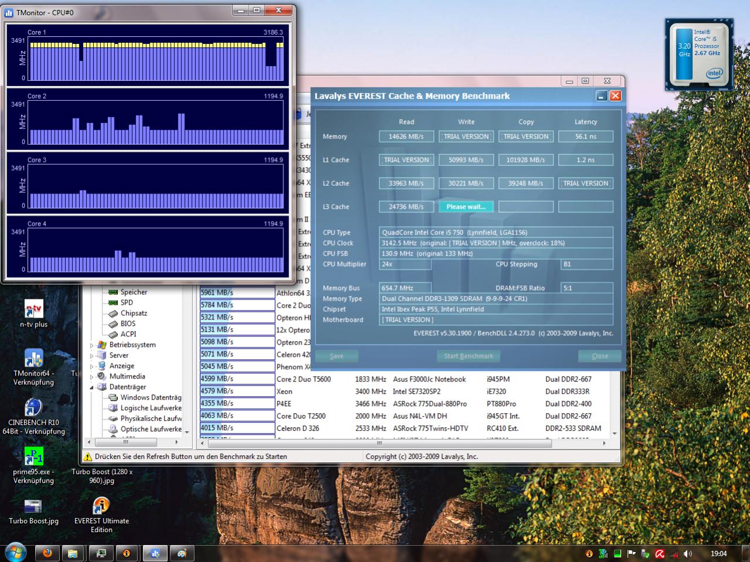
Task: Open the TMonitor64 desktop shortcut
Action: [x=33, y=367]
